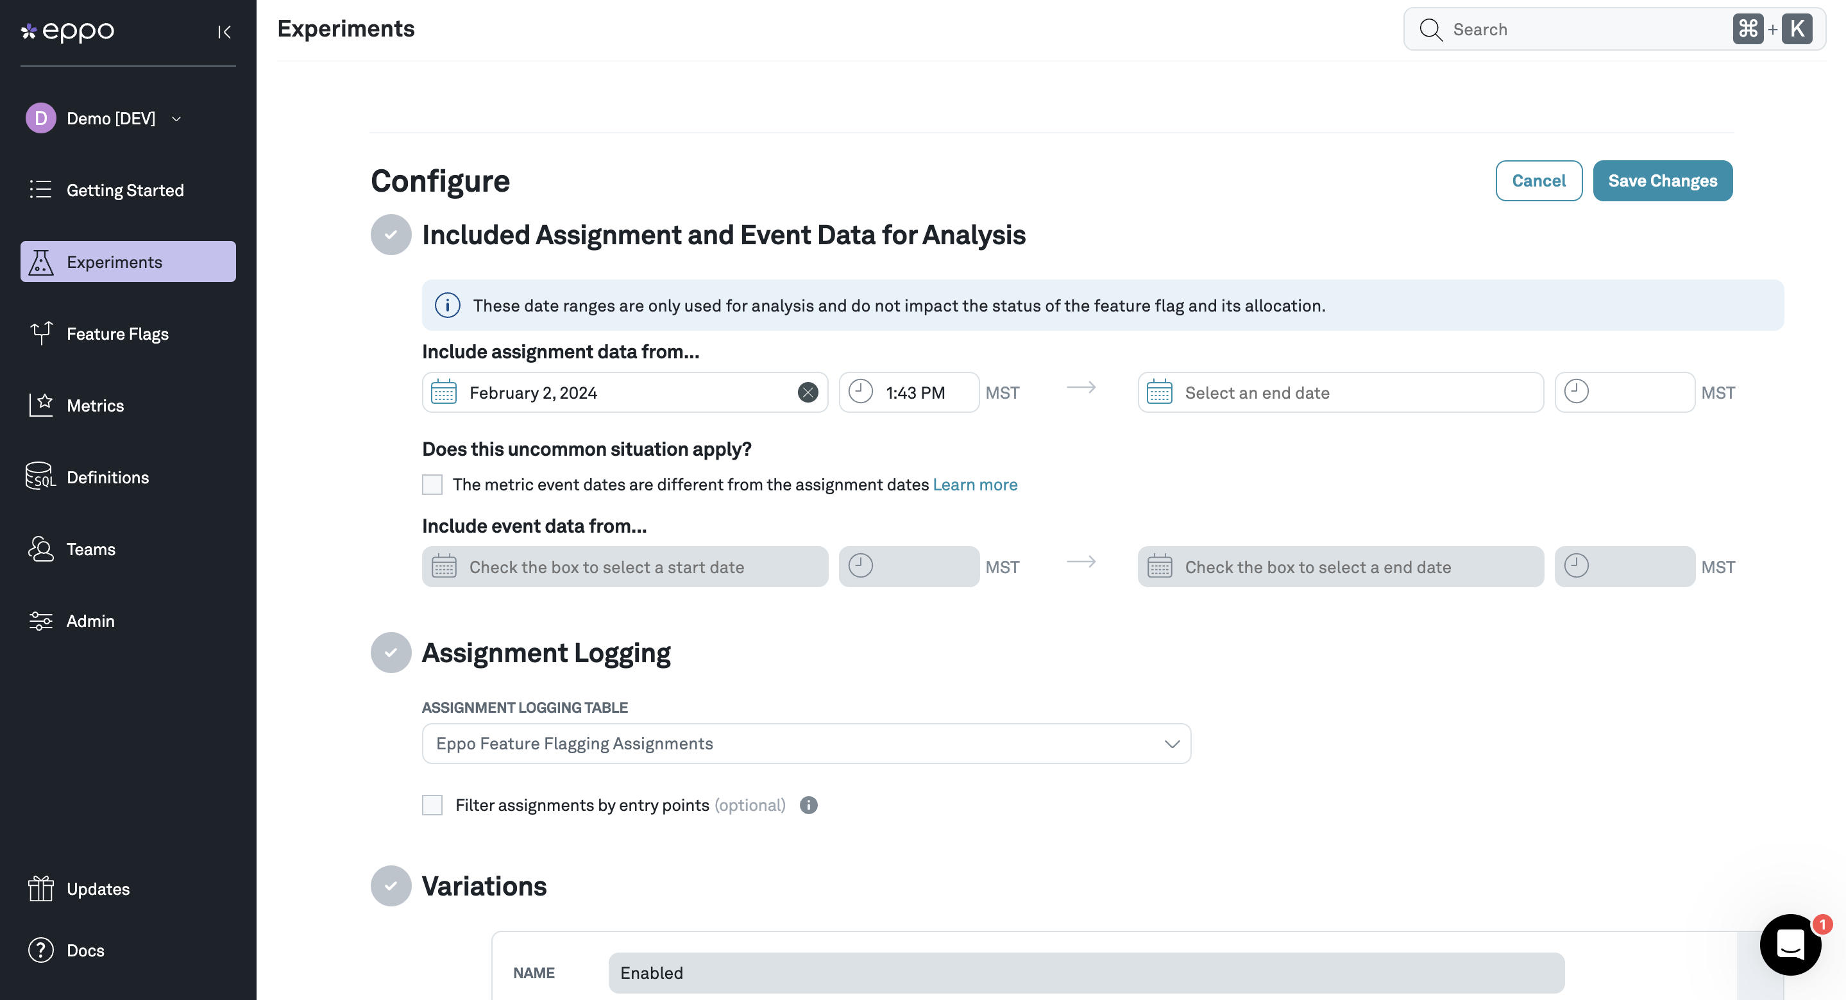This screenshot has height=1000, width=1846.
Task: Go to Getting Started in the sidebar
Action: pyautogui.click(x=126, y=190)
